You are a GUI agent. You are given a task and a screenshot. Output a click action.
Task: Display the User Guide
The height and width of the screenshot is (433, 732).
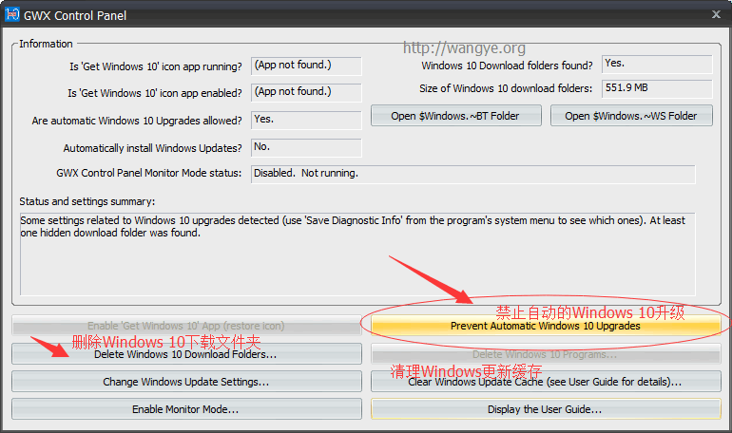click(x=546, y=408)
